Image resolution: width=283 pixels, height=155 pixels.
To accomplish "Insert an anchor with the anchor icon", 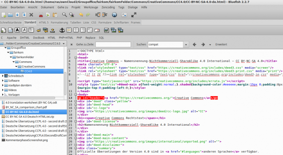I will point(61,30).
